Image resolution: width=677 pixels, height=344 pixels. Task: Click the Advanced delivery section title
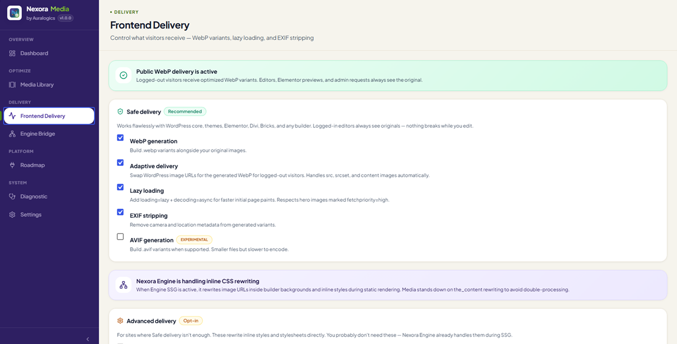[x=151, y=321]
